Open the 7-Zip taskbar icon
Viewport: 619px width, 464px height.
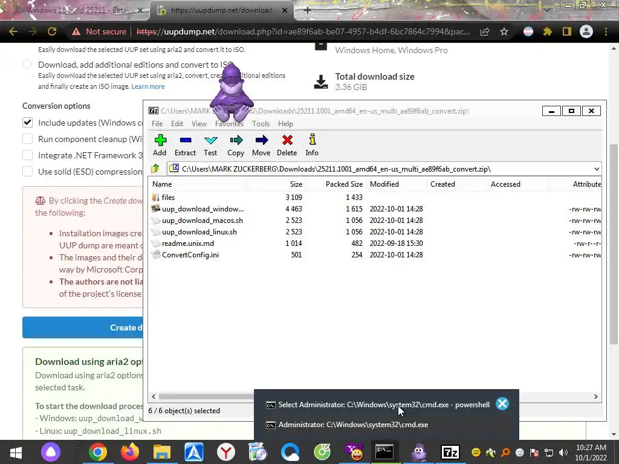pyautogui.click(x=450, y=452)
